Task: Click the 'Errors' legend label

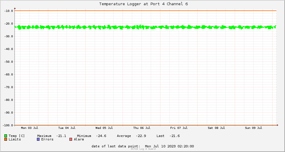Action: pyautogui.click(x=47, y=139)
